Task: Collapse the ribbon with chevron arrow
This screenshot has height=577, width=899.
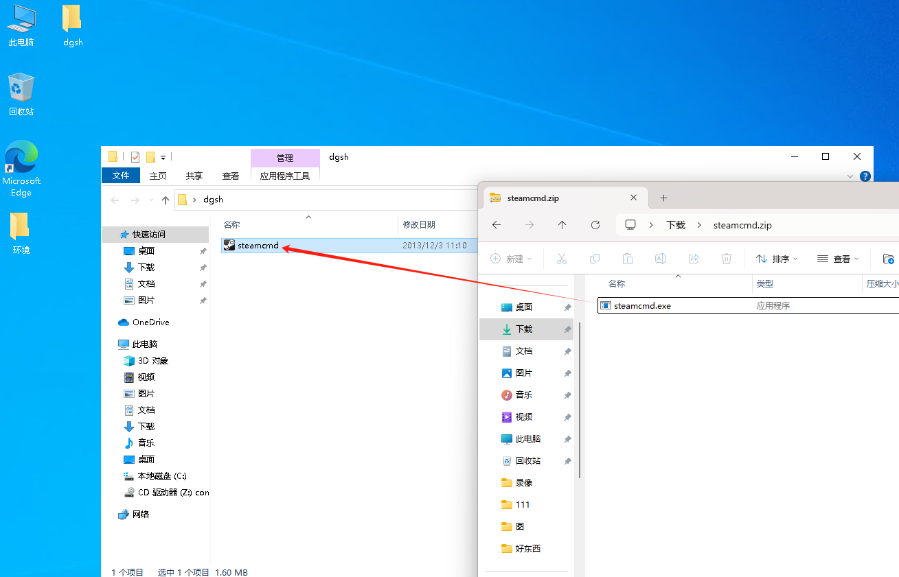Action: [x=852, y=176]
